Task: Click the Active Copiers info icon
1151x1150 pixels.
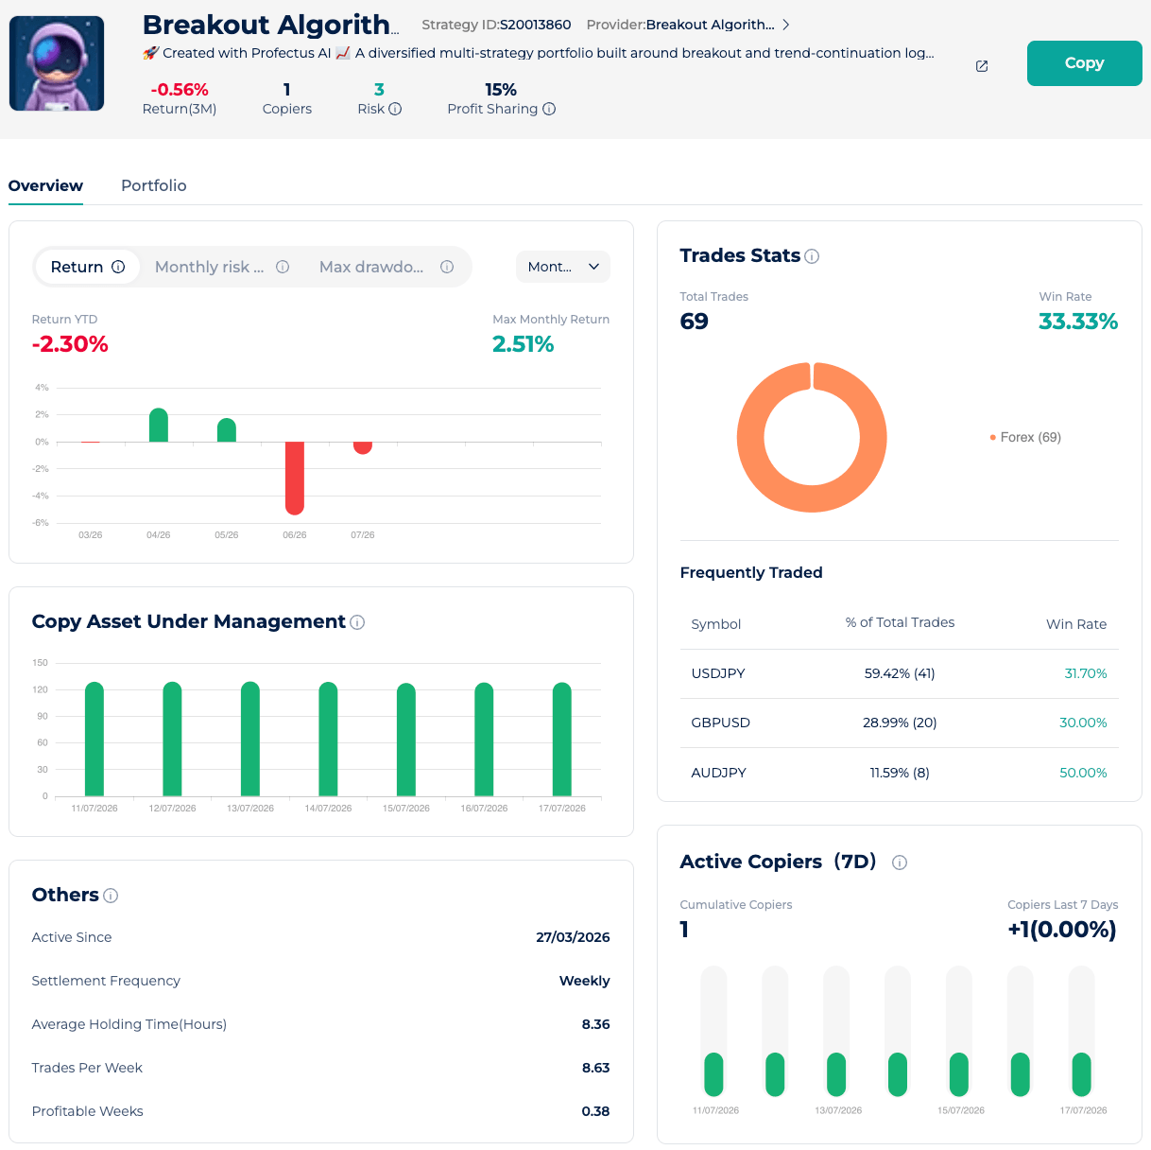Action: (900, 862)
